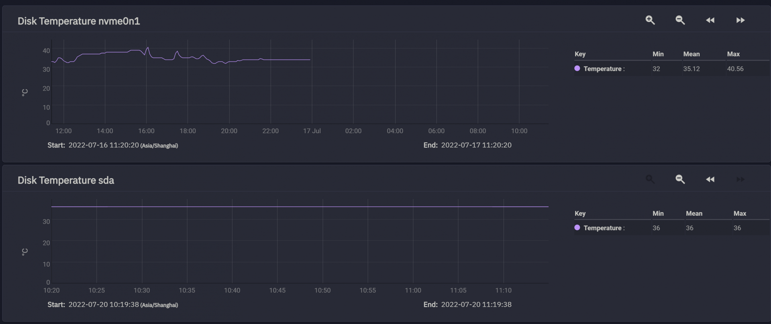771x324 pixels.
Task: Click the 10:45 x-axis label on sda chart
Action: point(277,290)
